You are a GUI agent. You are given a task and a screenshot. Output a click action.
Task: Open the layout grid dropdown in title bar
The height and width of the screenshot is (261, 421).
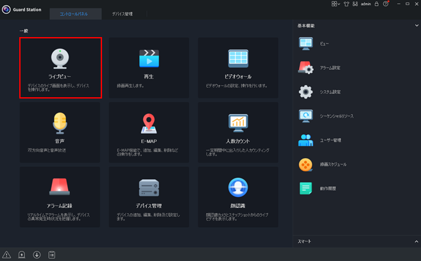336,4
